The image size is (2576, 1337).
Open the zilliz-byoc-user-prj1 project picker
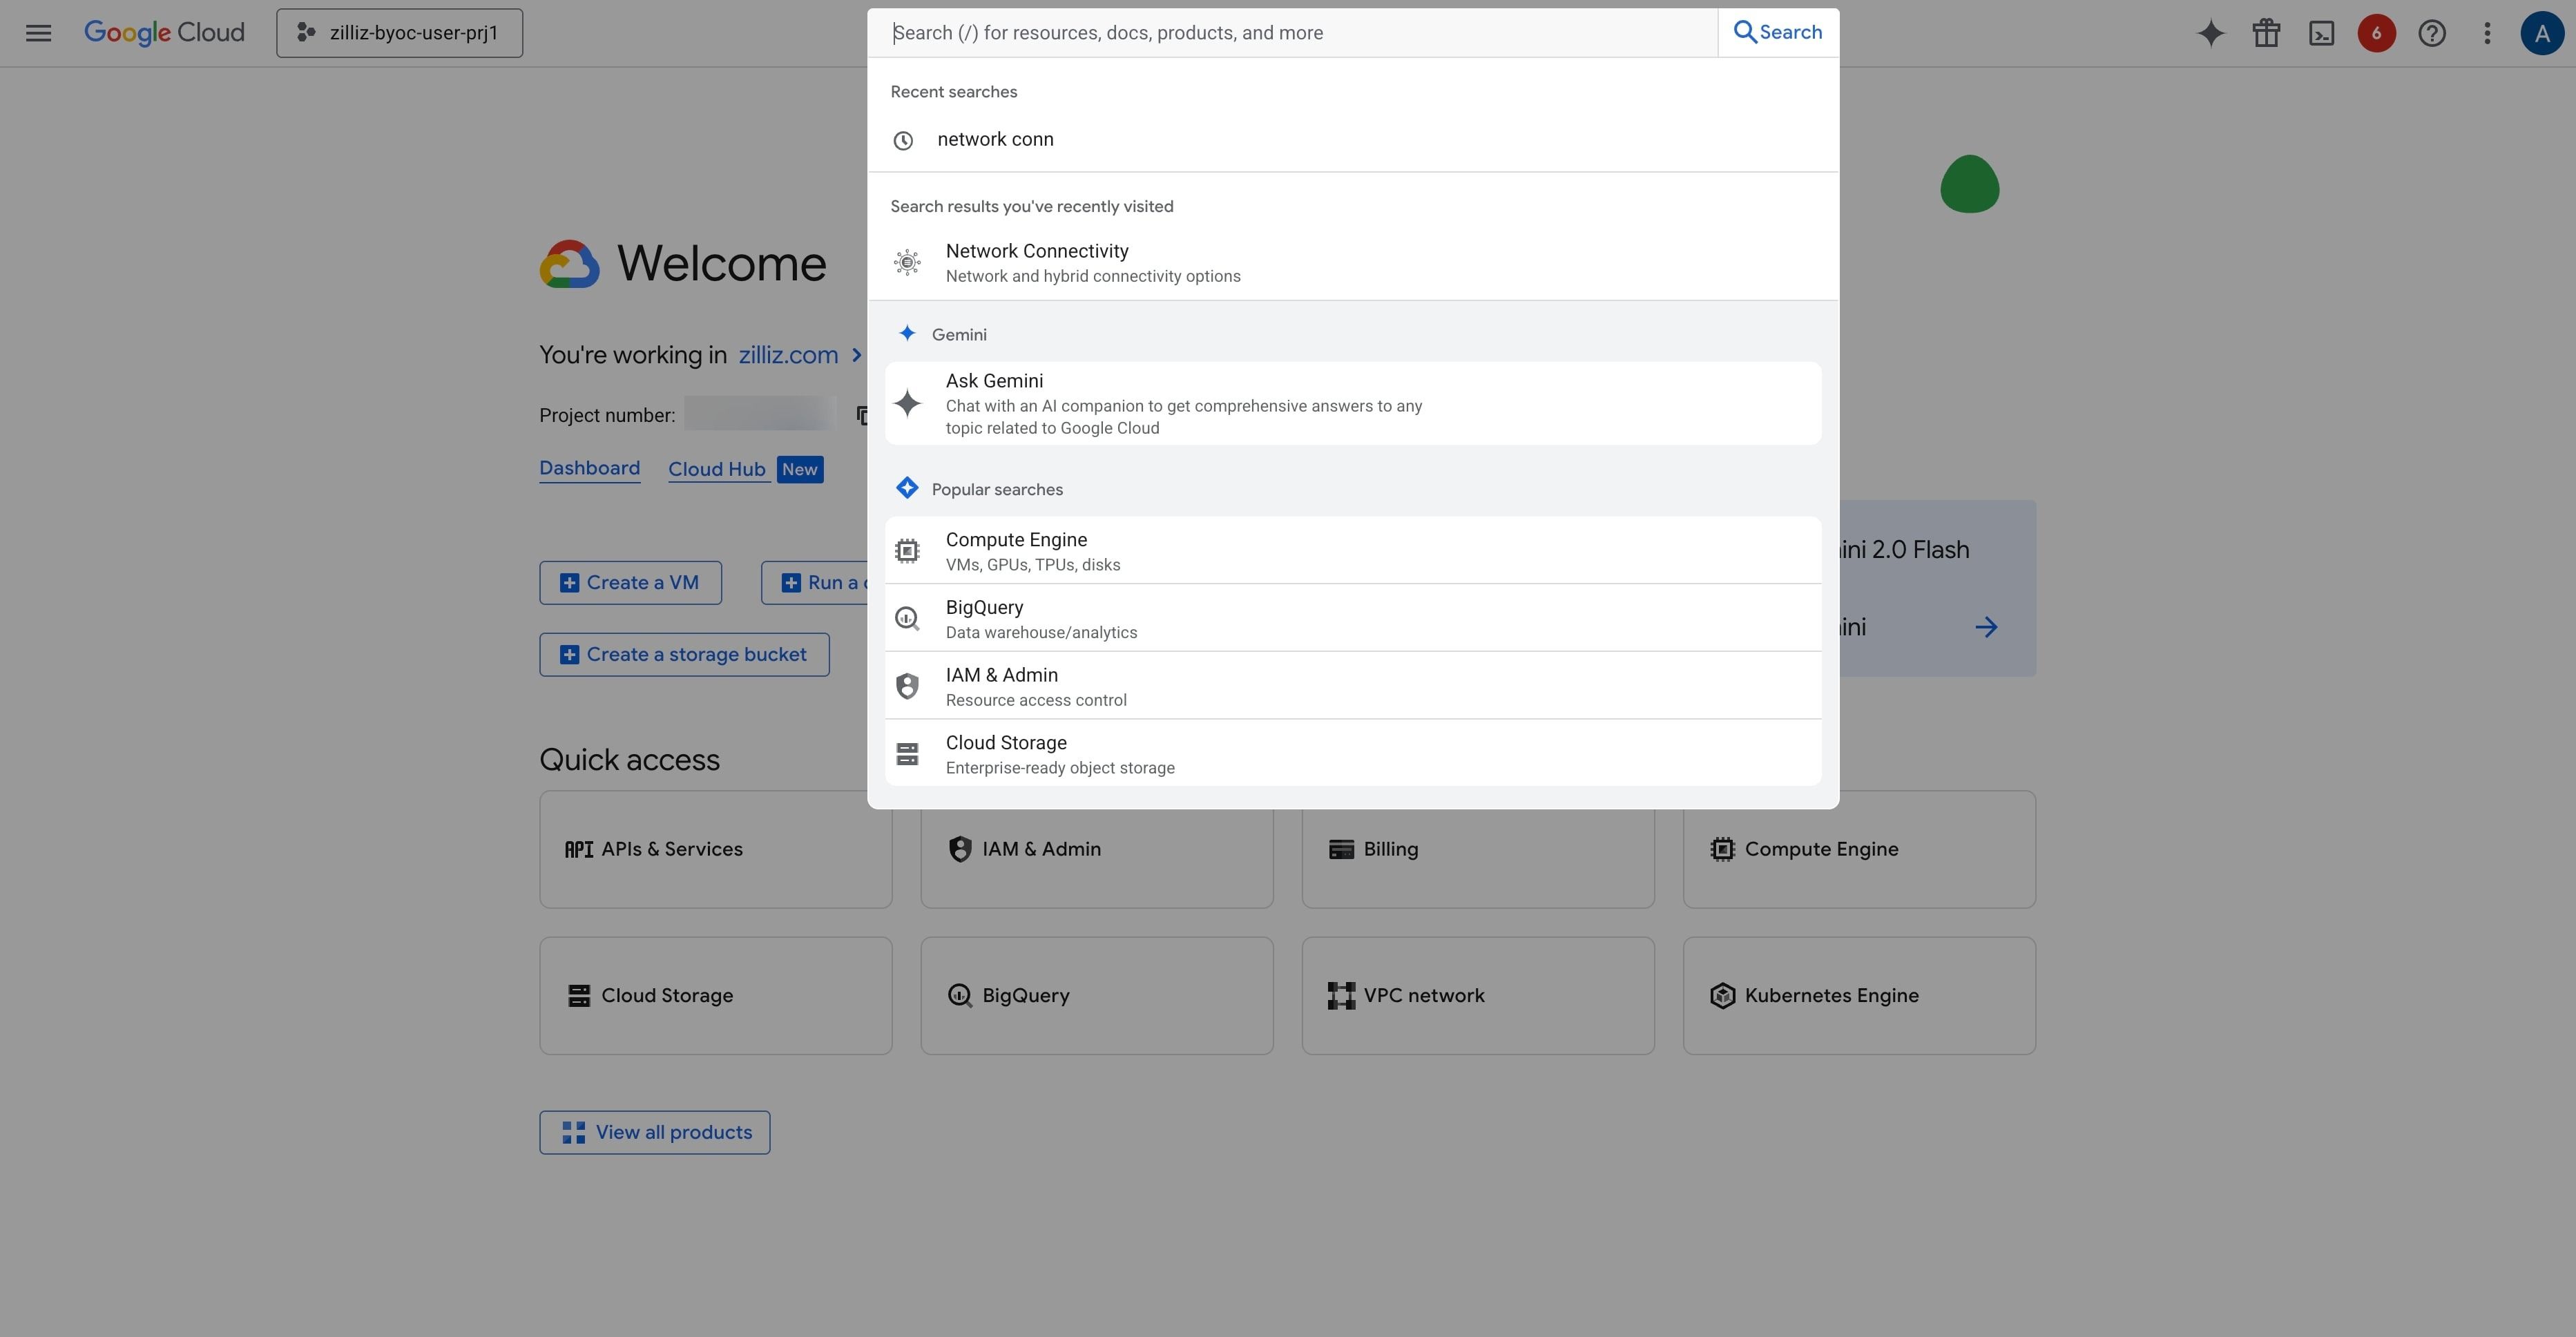[399, 33]
